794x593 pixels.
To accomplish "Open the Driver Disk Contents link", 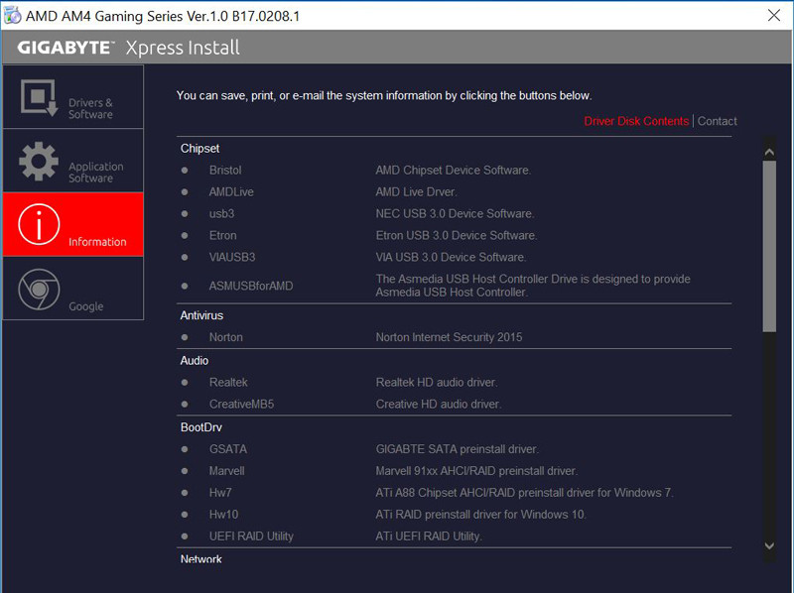I will pos(636,121).
